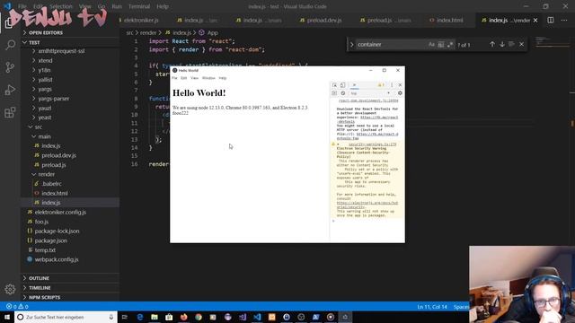This screenshot has width=575, height=323.
Task: Select inspect element tool in DevTools
Action: point(334,85)
